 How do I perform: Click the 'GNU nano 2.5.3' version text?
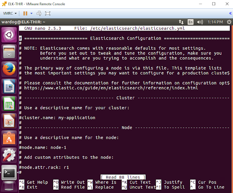tap(43, 28)
